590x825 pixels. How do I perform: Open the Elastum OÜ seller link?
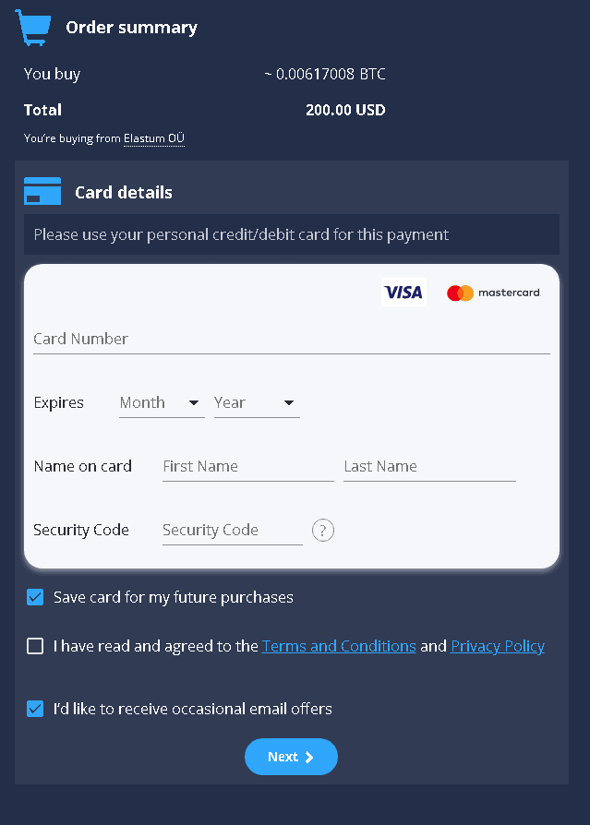[x=154, y=138]
